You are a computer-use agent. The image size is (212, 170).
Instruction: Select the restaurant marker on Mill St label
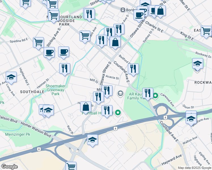[107, 91]
